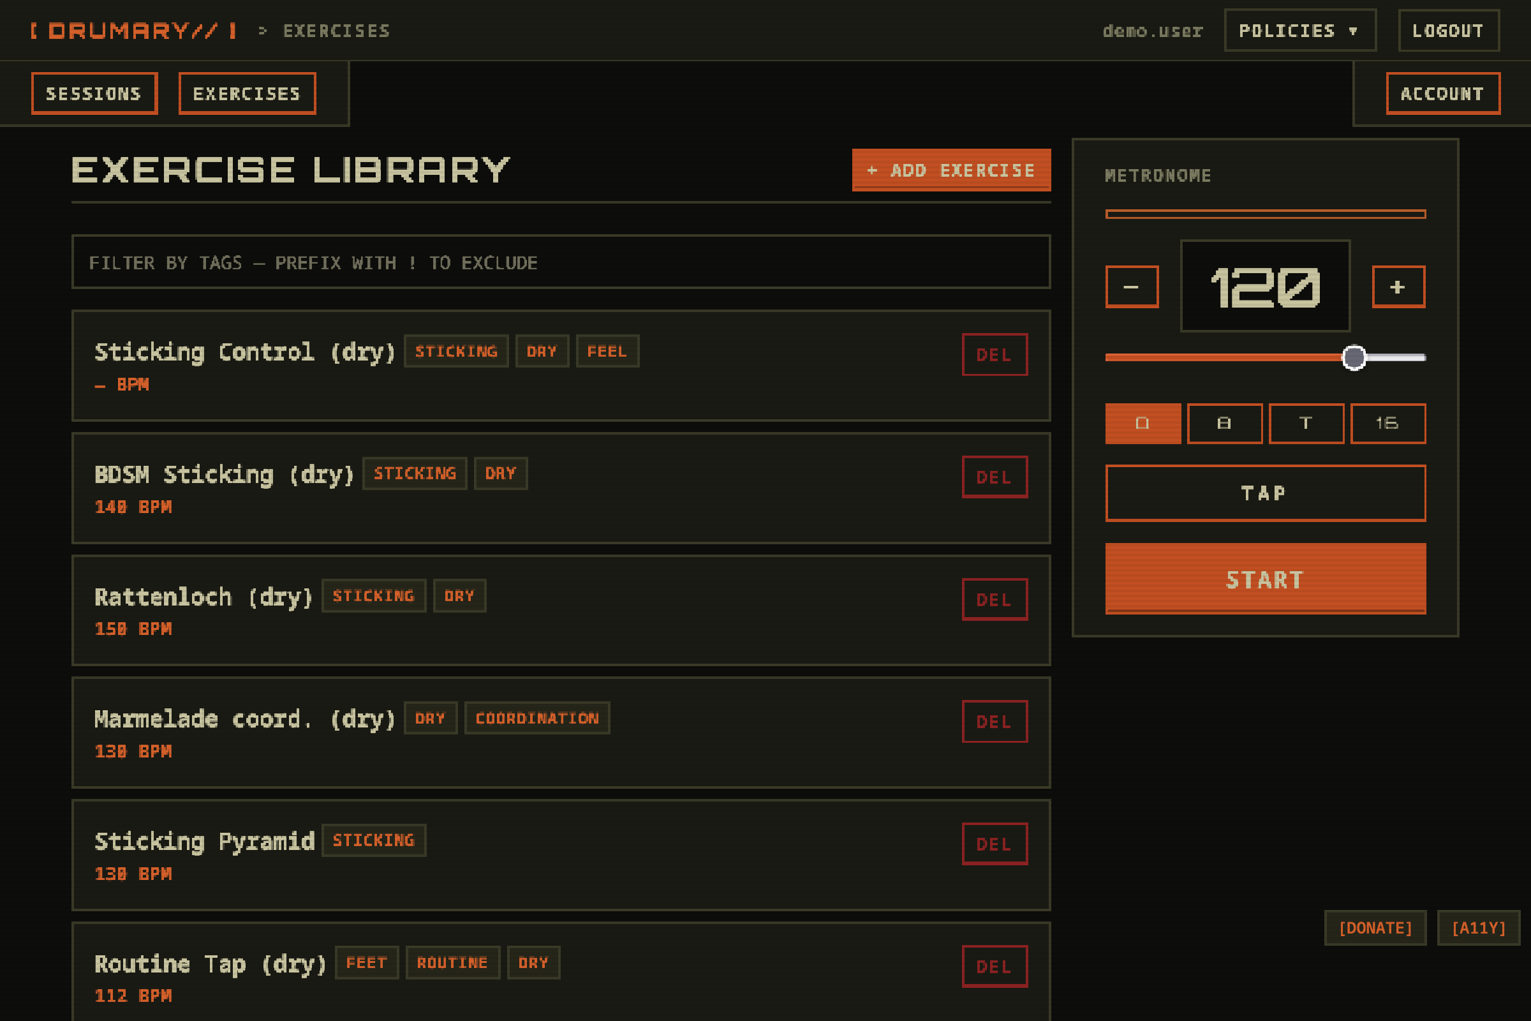Image resolution: width=1531 pixels, height=1021 pixels.
Task: Delete the BDSM Sticking (dry) exercise
Action: [x=995, y=477]
